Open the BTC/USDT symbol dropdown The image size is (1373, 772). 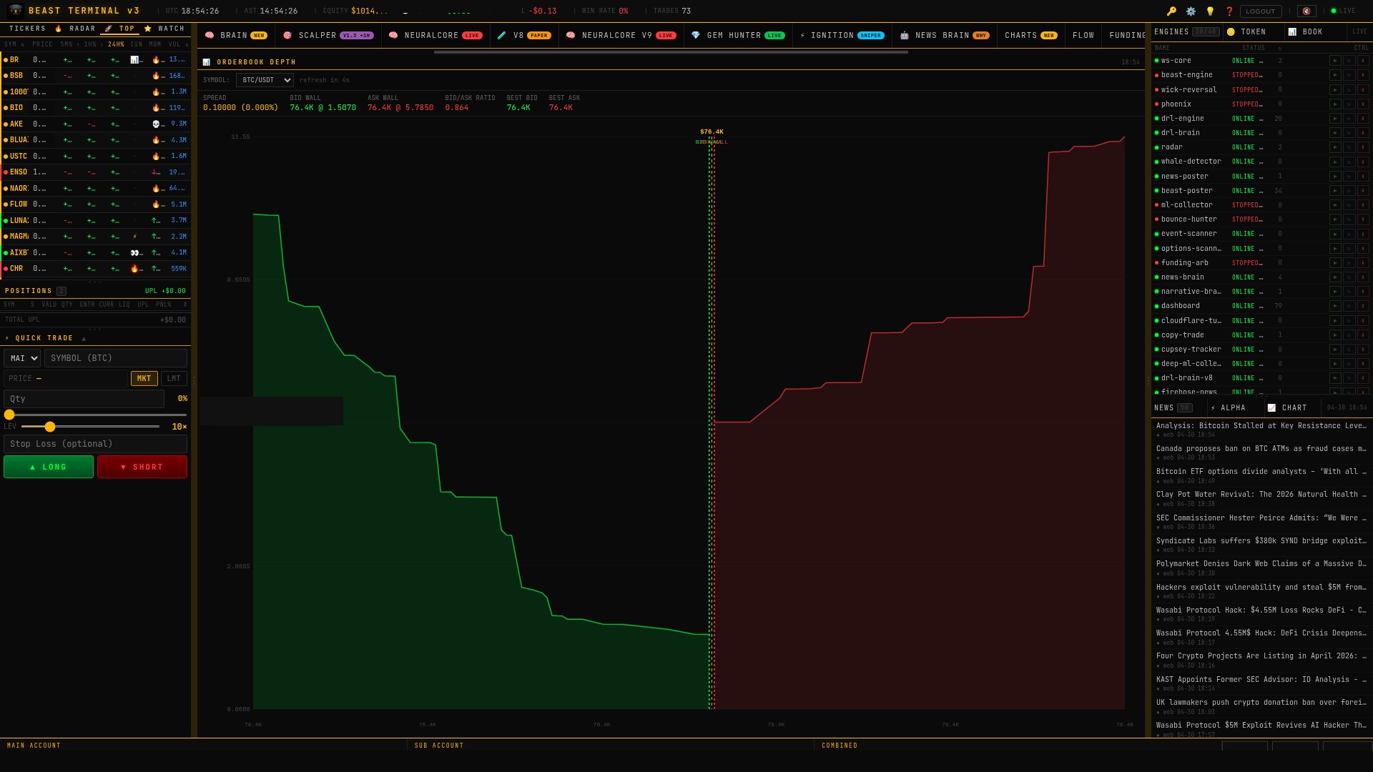(265, 80)
